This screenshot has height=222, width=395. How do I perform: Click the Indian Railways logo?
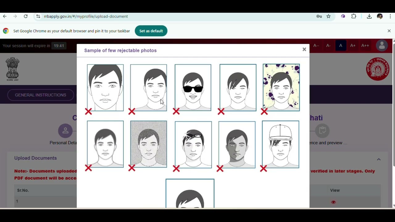(x=378, y=69)
